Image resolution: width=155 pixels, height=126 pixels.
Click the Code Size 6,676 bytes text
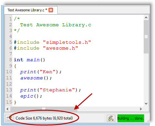coord(44,118)
